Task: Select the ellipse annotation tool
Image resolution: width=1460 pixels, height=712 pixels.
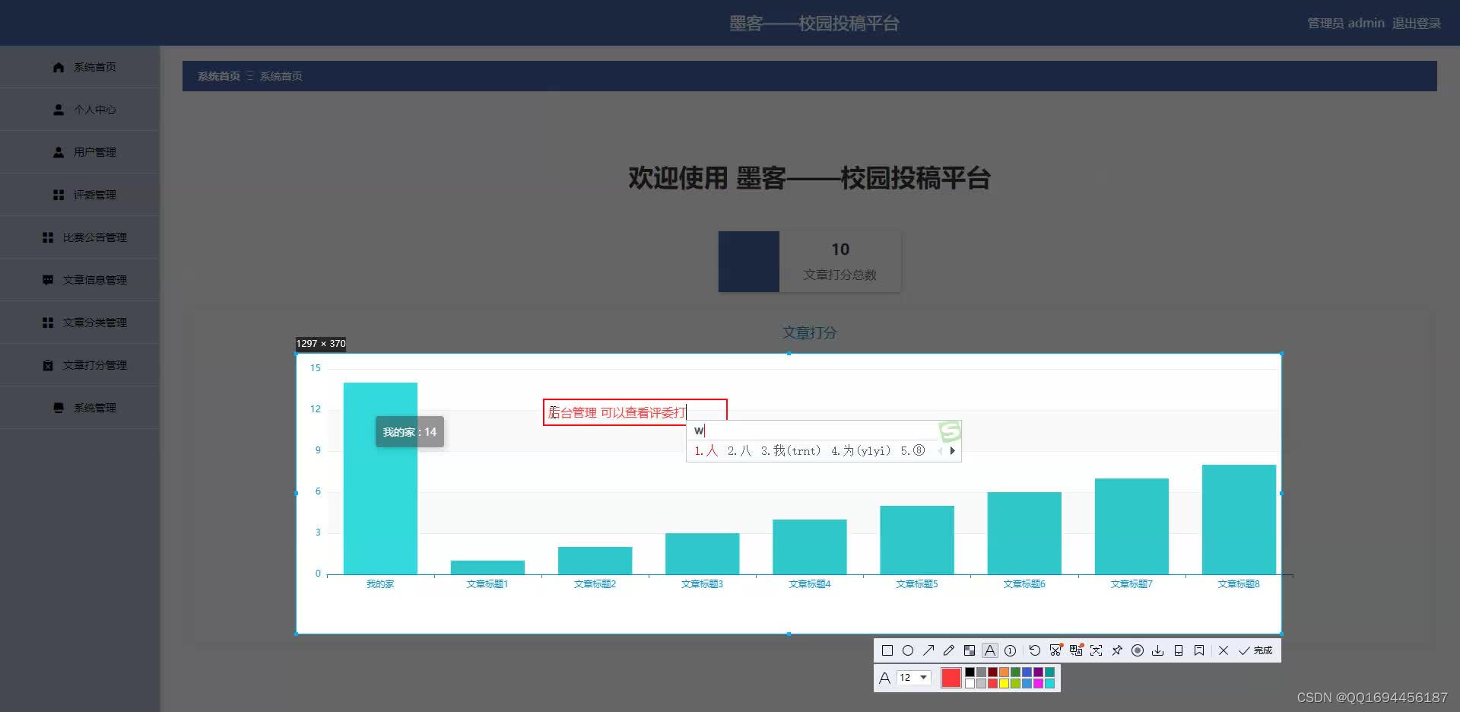Action: click(x=908, y=650)
